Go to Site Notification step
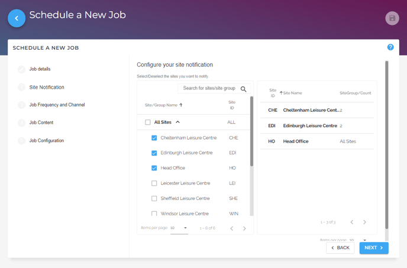The width and height of the screenshot is (407, 268). [x=47, y=87]
